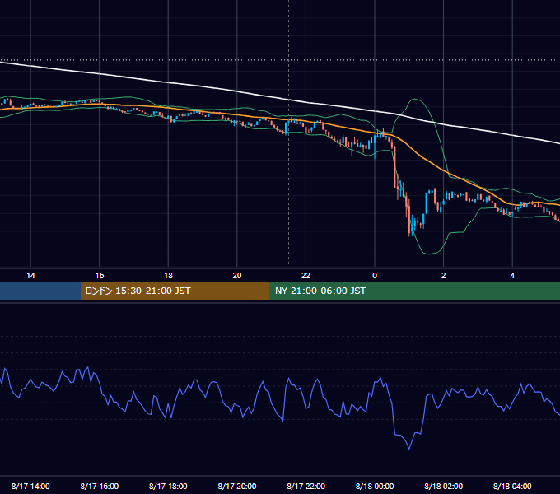Click the ロンドン 15:30-21:00 JST session bar

pyautogui.click(x=175, y=291)
